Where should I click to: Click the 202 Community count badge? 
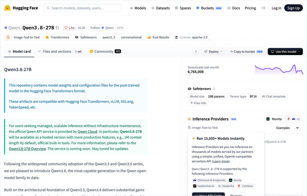pos(118,51)
